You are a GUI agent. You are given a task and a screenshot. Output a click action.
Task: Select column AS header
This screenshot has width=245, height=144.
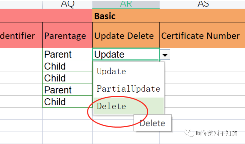pos(202,4)
